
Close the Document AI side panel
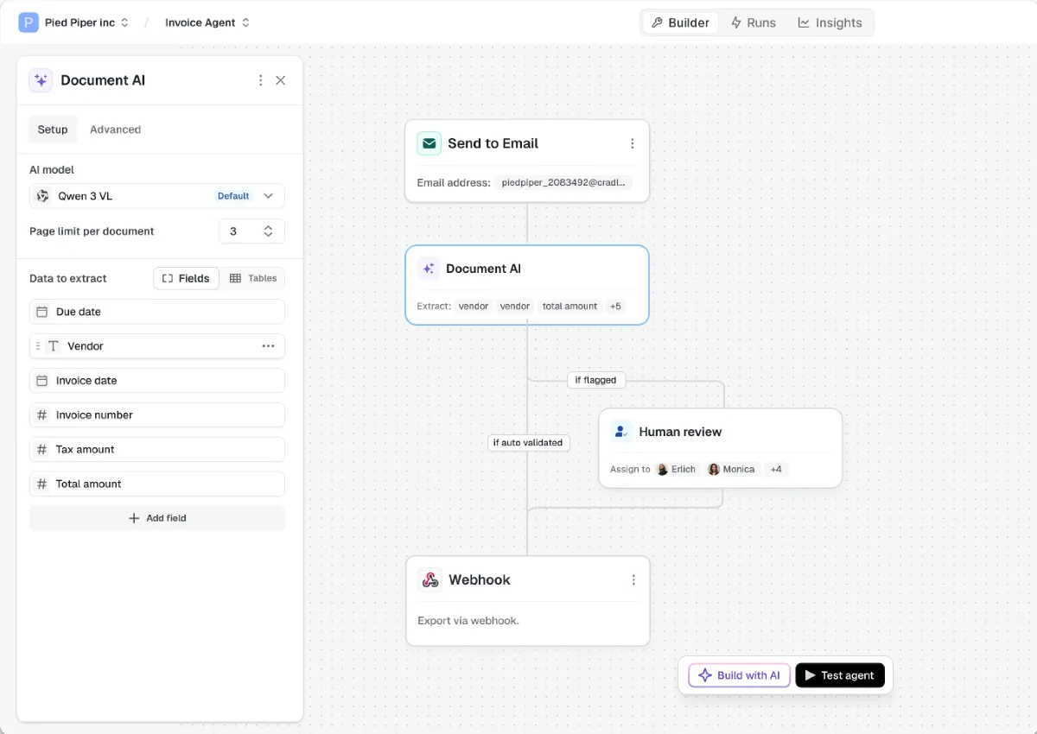tap(281, 80)
